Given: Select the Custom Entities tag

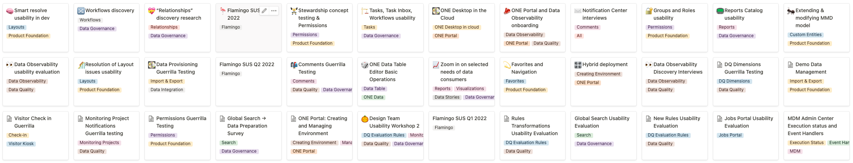Looking at the screenshot, I should coord(805,35).
